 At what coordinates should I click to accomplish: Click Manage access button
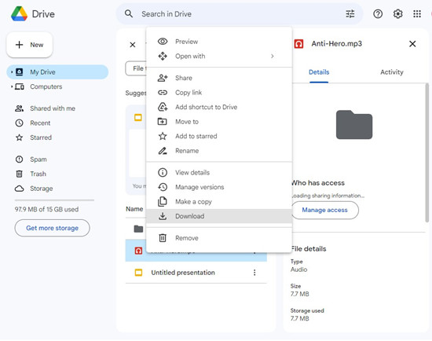coord(325,210)
